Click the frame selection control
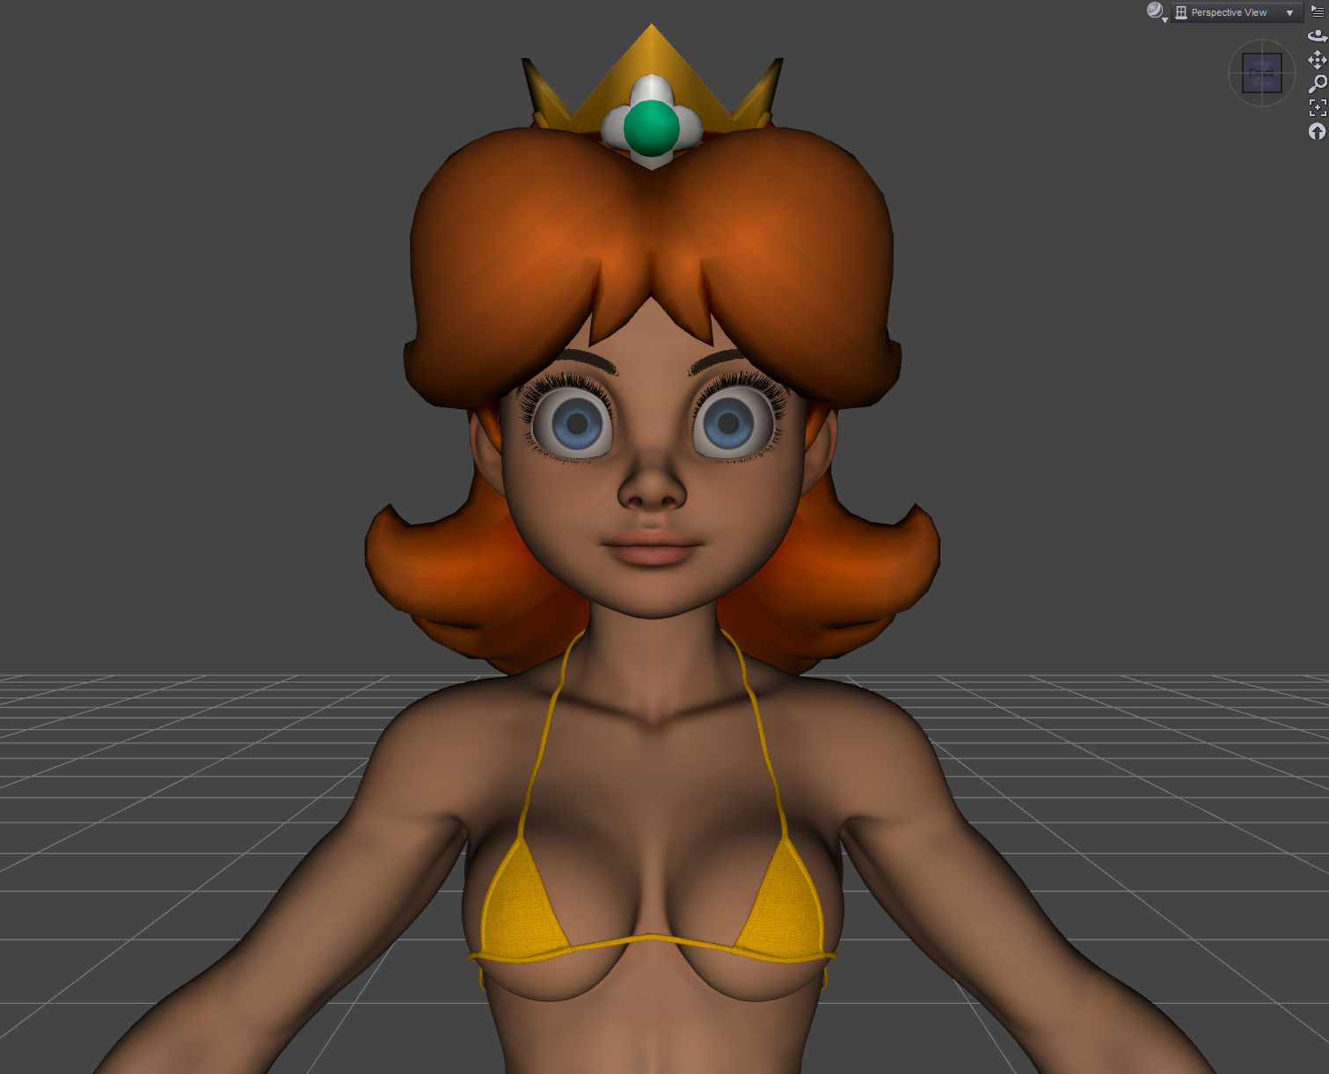Screen dimensions: 1329x1074 (1318, 107)
